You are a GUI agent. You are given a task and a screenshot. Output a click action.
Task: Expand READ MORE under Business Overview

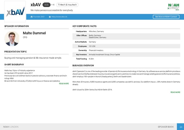[x=175, y=92]
